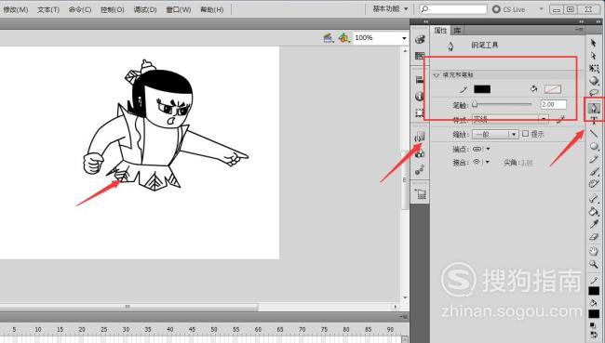The width and height of the screenshot is (605, 343).
Task: Click the Edit Symbols icon above stage
Action: (x=343, y=38)
